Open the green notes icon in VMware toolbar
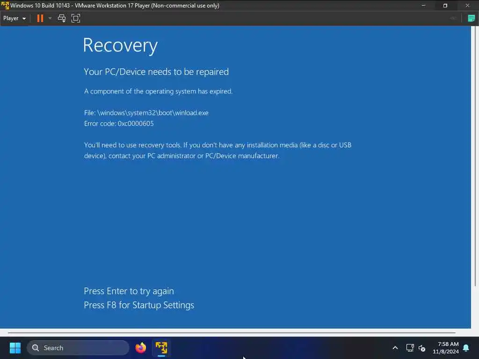Image resolution: width=479 pixels, height=359 pixels. 472,18
